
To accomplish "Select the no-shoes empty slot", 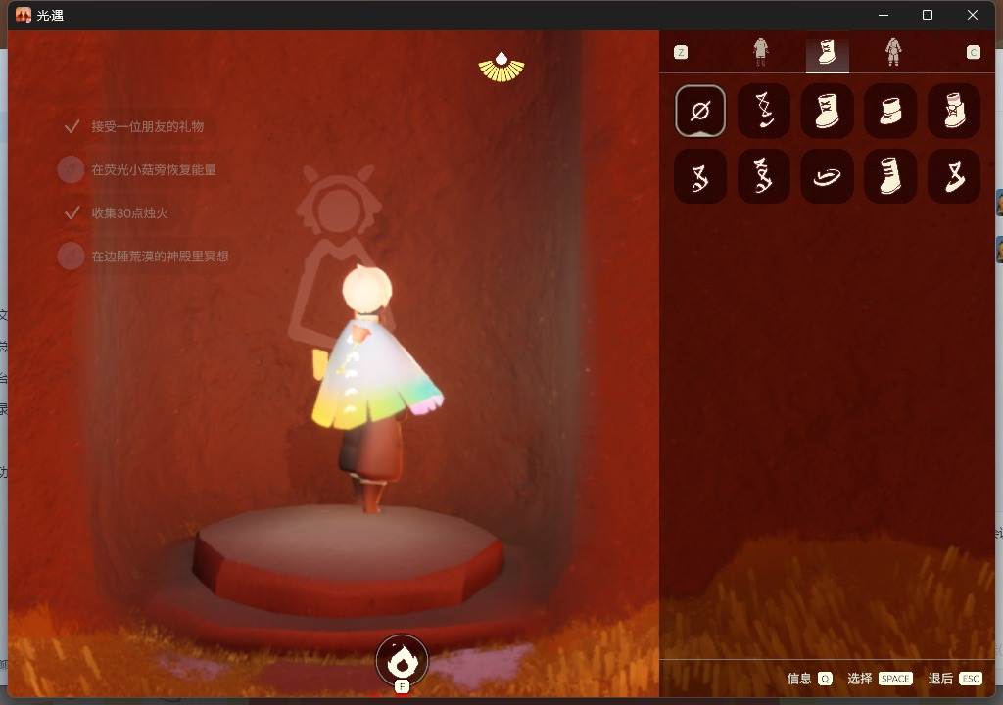I will pos(699,111).
